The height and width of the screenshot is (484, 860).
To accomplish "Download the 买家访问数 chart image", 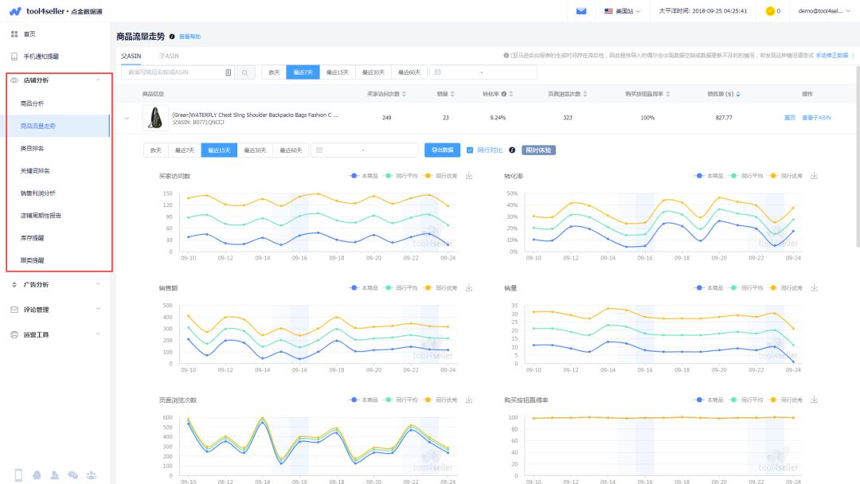I will point(469,176).
